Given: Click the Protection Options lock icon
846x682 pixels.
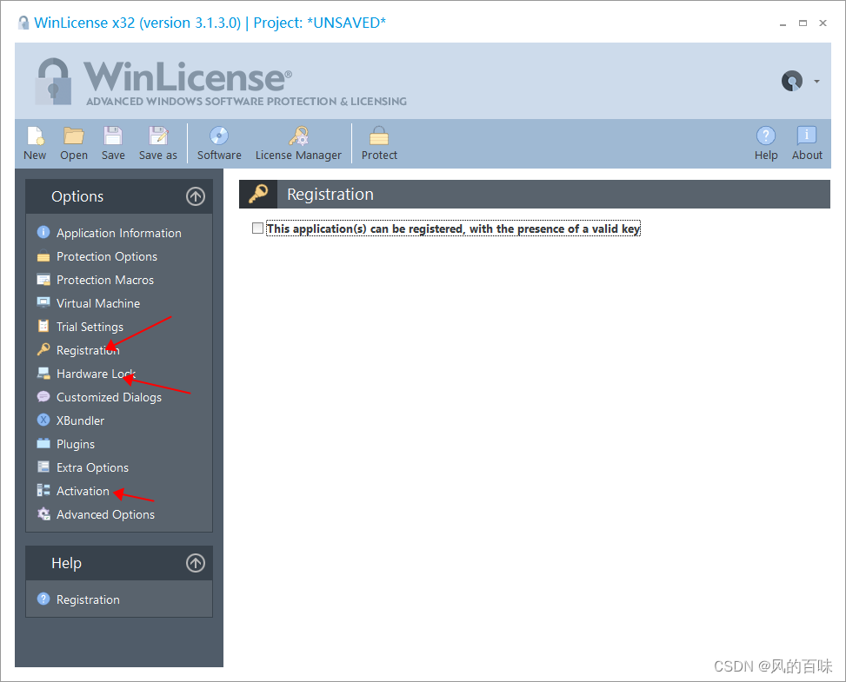Looking at the screenshot, I should 43,256.
